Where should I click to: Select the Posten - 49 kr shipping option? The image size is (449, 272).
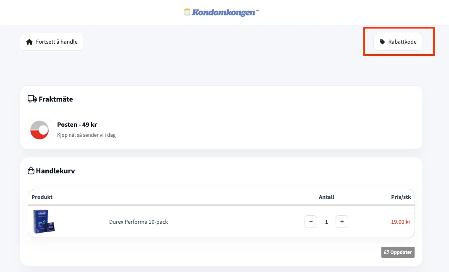tap(77, 125)
